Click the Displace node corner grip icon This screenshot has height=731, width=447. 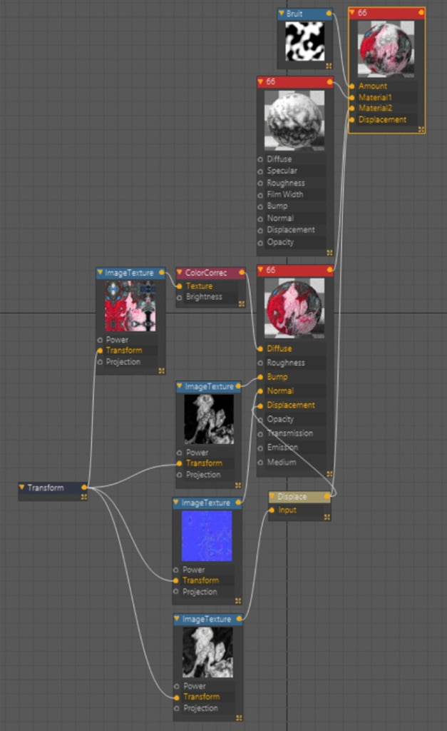327,516
